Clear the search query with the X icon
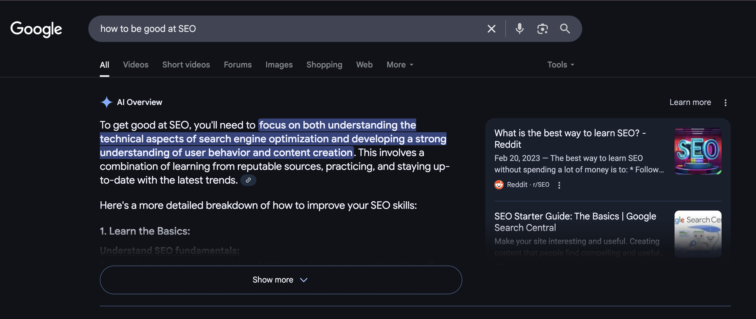The image size is (756, 319). click(x=491, y=29)
